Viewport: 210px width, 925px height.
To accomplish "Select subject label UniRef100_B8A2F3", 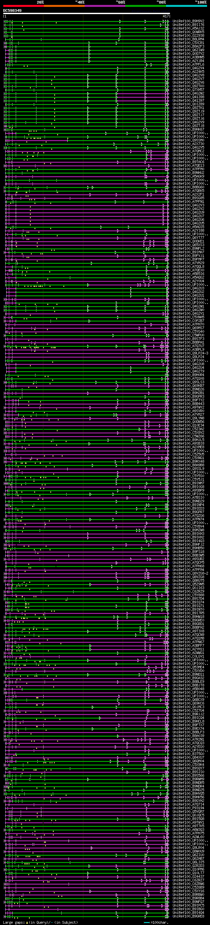I will tap(188, 46).
